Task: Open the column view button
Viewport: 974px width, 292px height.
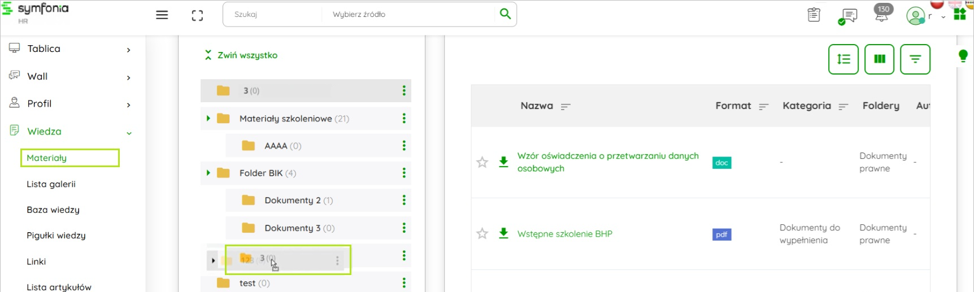Action: 879,59
